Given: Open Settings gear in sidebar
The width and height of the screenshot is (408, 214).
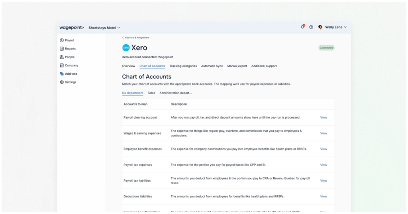Looking at the screenshot, I should pyautogui.click(x=68, y=82).
